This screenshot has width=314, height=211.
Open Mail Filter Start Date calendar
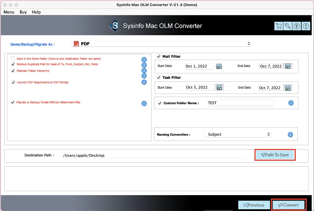pyautogui.click(x=219, y=66)
